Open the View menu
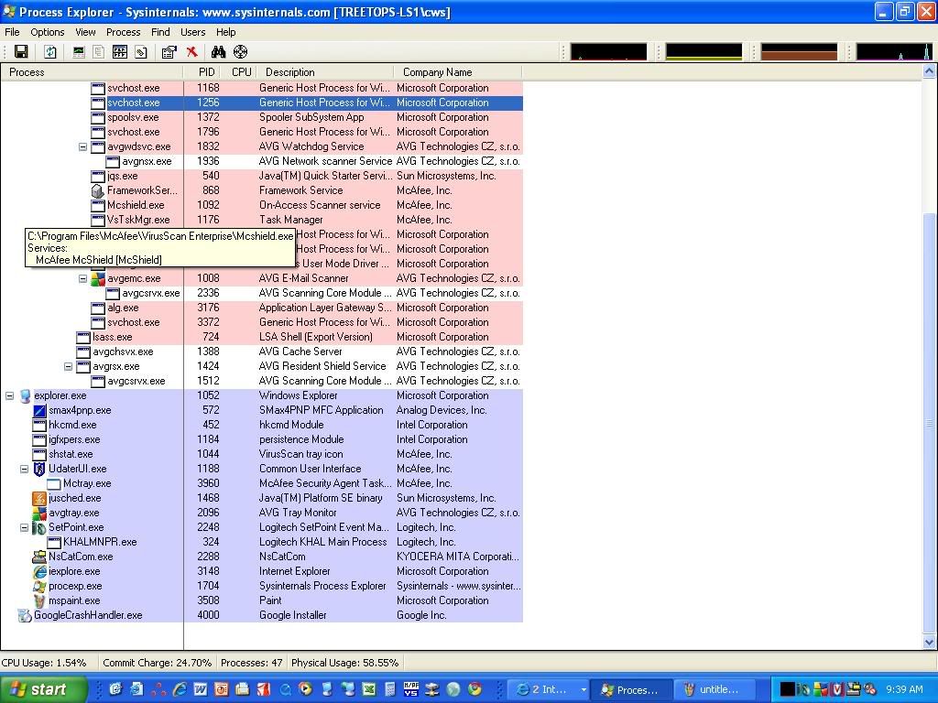Viewport: 938px width, 703px height. (85, 32)
